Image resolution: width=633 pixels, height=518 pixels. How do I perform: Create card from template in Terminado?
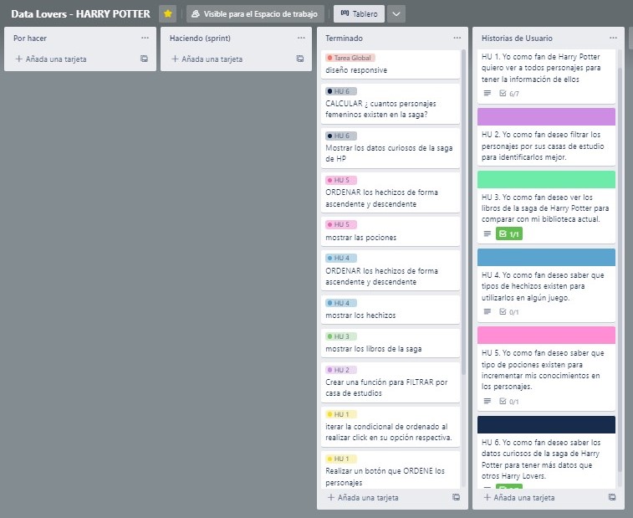pos(457,497)
